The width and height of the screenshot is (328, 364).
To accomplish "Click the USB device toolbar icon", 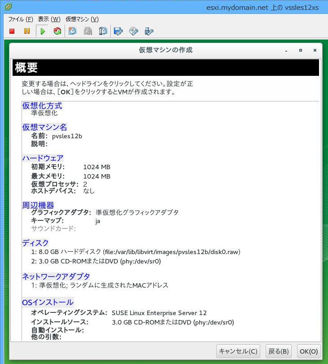I will click(x=149, y=31).
